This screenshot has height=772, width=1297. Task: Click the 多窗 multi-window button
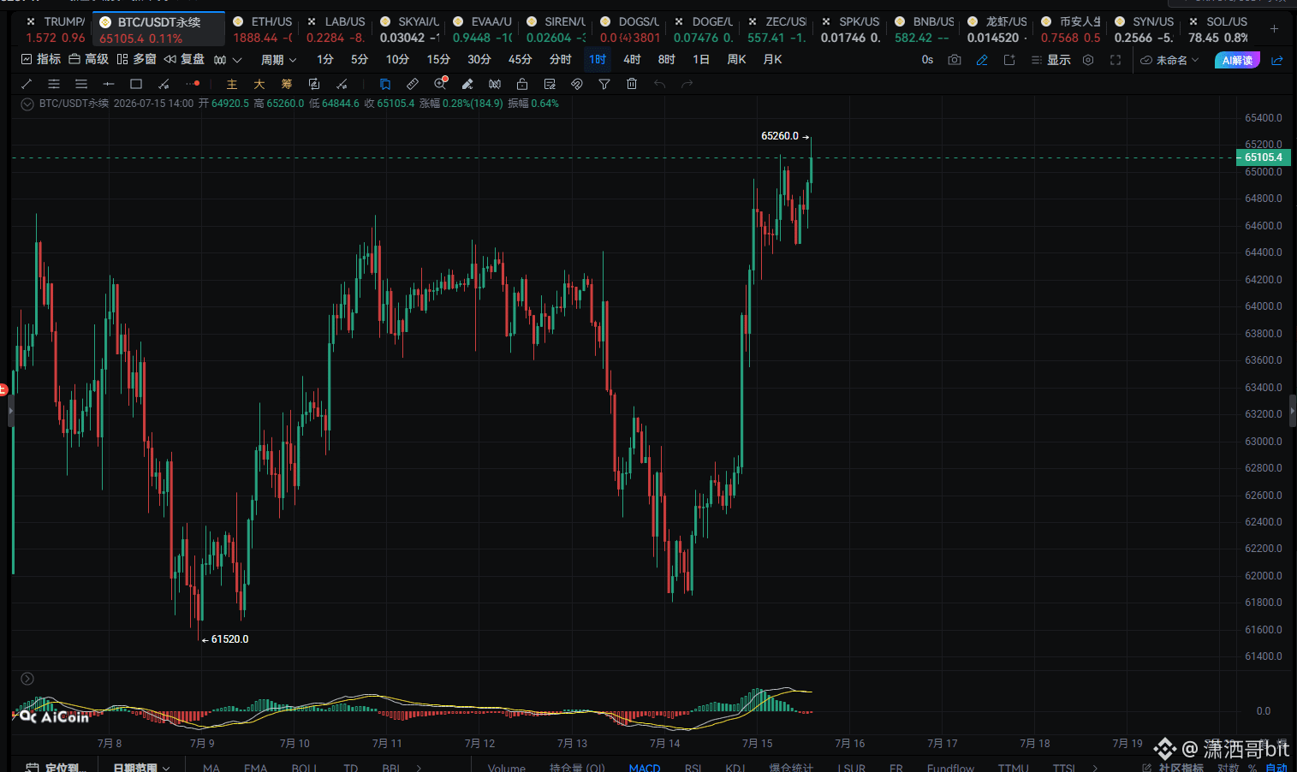pos(137,60)
